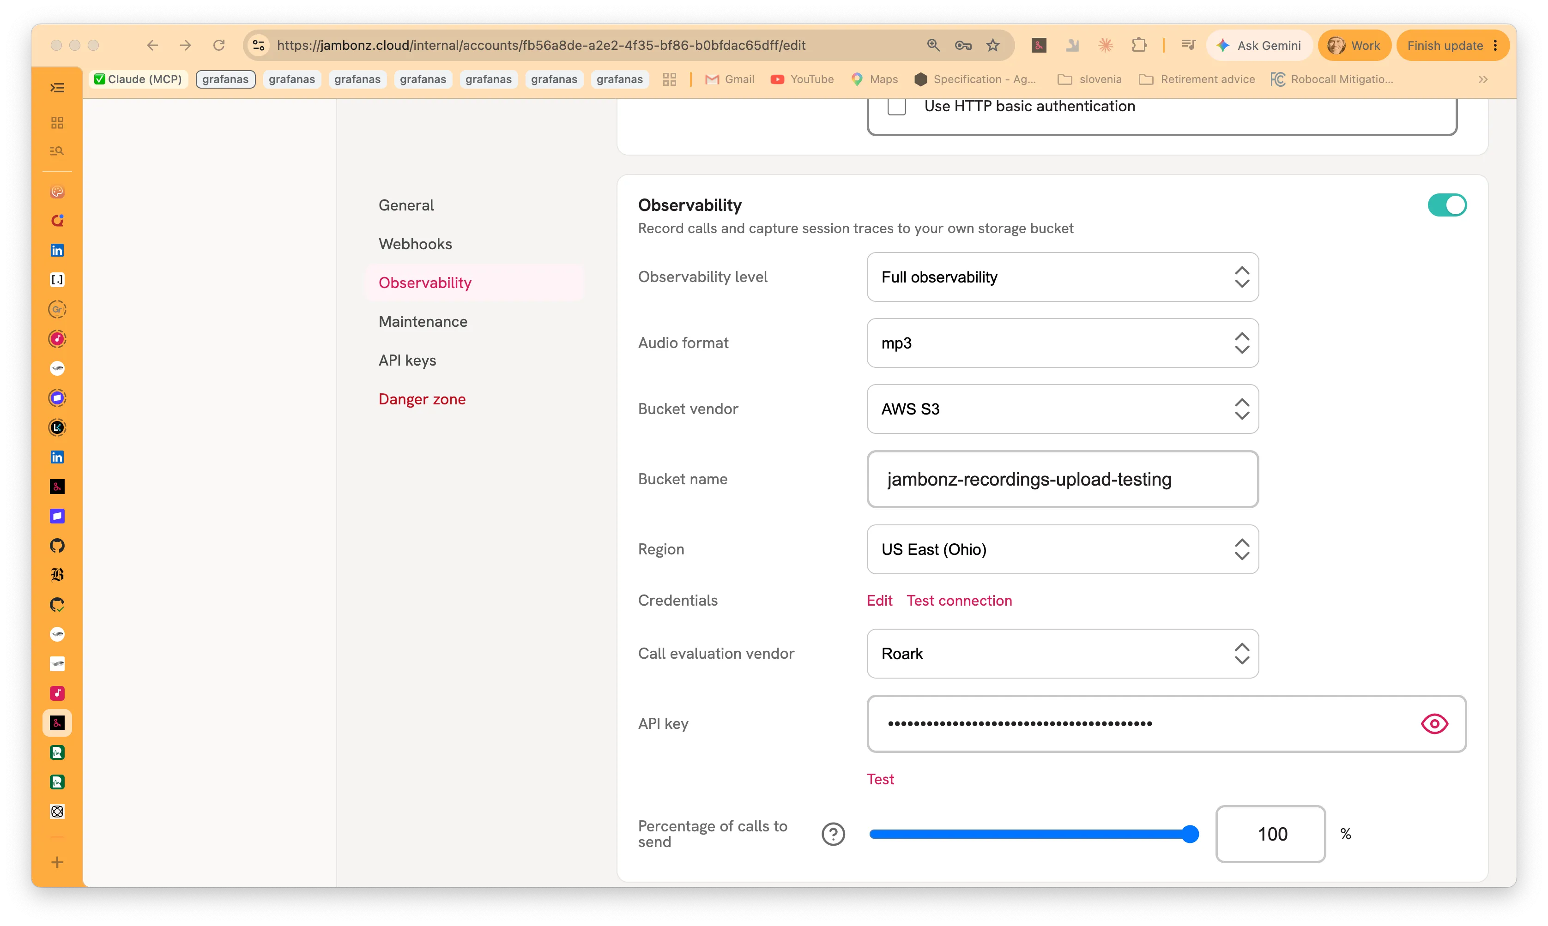Go to the General settings section
The image size is (1548, 926).
tap(406, 204)
